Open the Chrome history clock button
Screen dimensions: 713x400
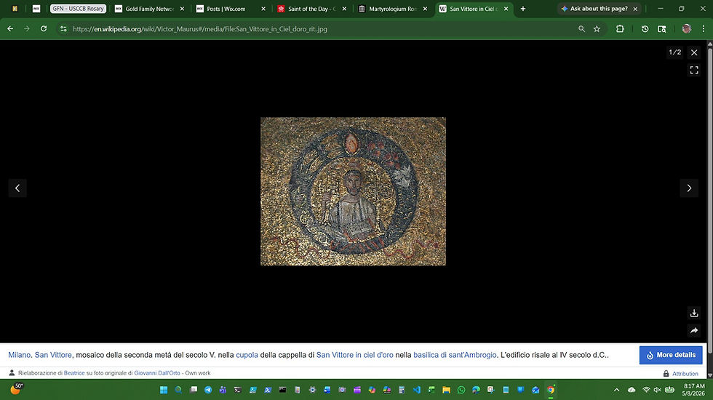[x=645, y=28]
